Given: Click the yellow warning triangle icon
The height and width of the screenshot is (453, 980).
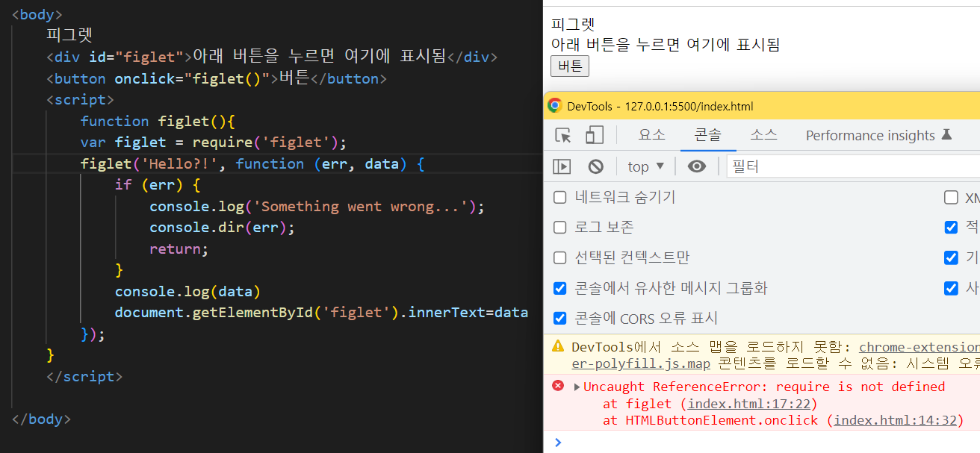Looking at the screenshot, I should pyautogui.click(x=557, y=346).
